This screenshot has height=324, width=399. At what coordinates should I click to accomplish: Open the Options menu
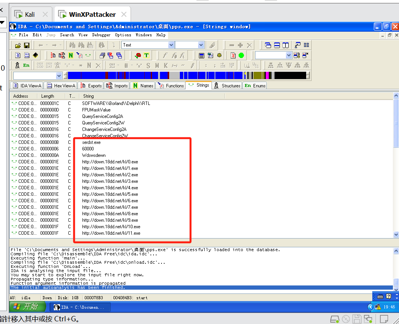[123, 35]
